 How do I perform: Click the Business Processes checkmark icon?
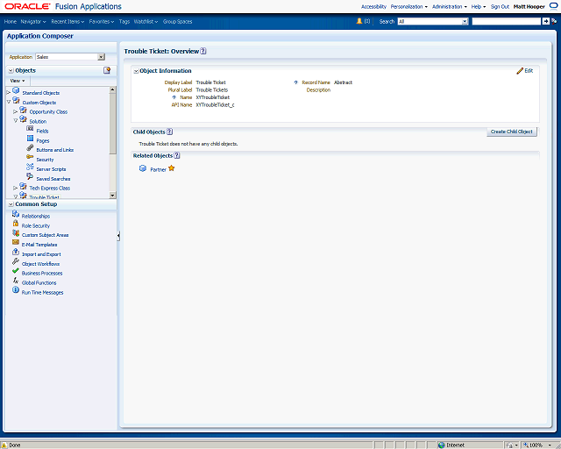[16, 271]
